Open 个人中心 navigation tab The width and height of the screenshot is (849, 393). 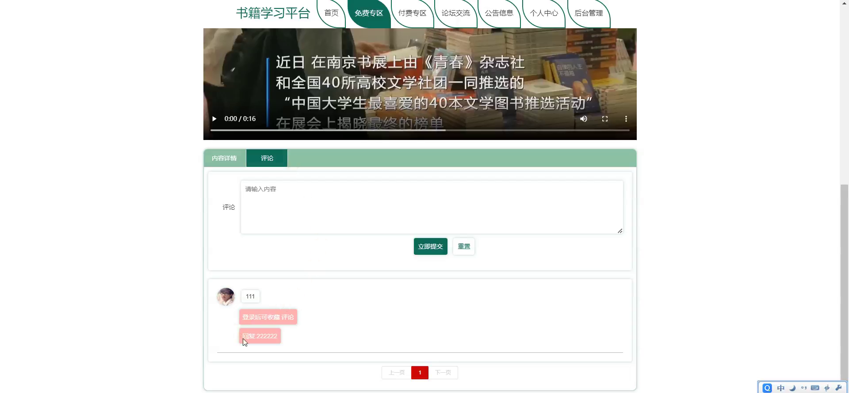543,13
